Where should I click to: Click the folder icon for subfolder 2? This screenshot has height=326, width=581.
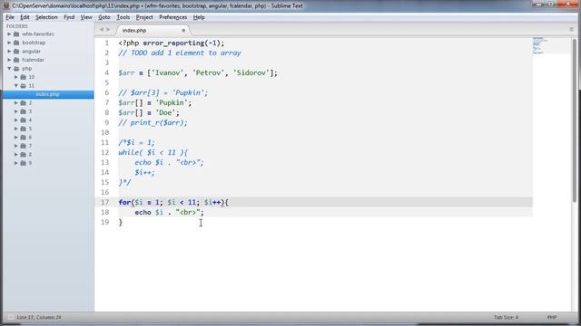point(23,102)
